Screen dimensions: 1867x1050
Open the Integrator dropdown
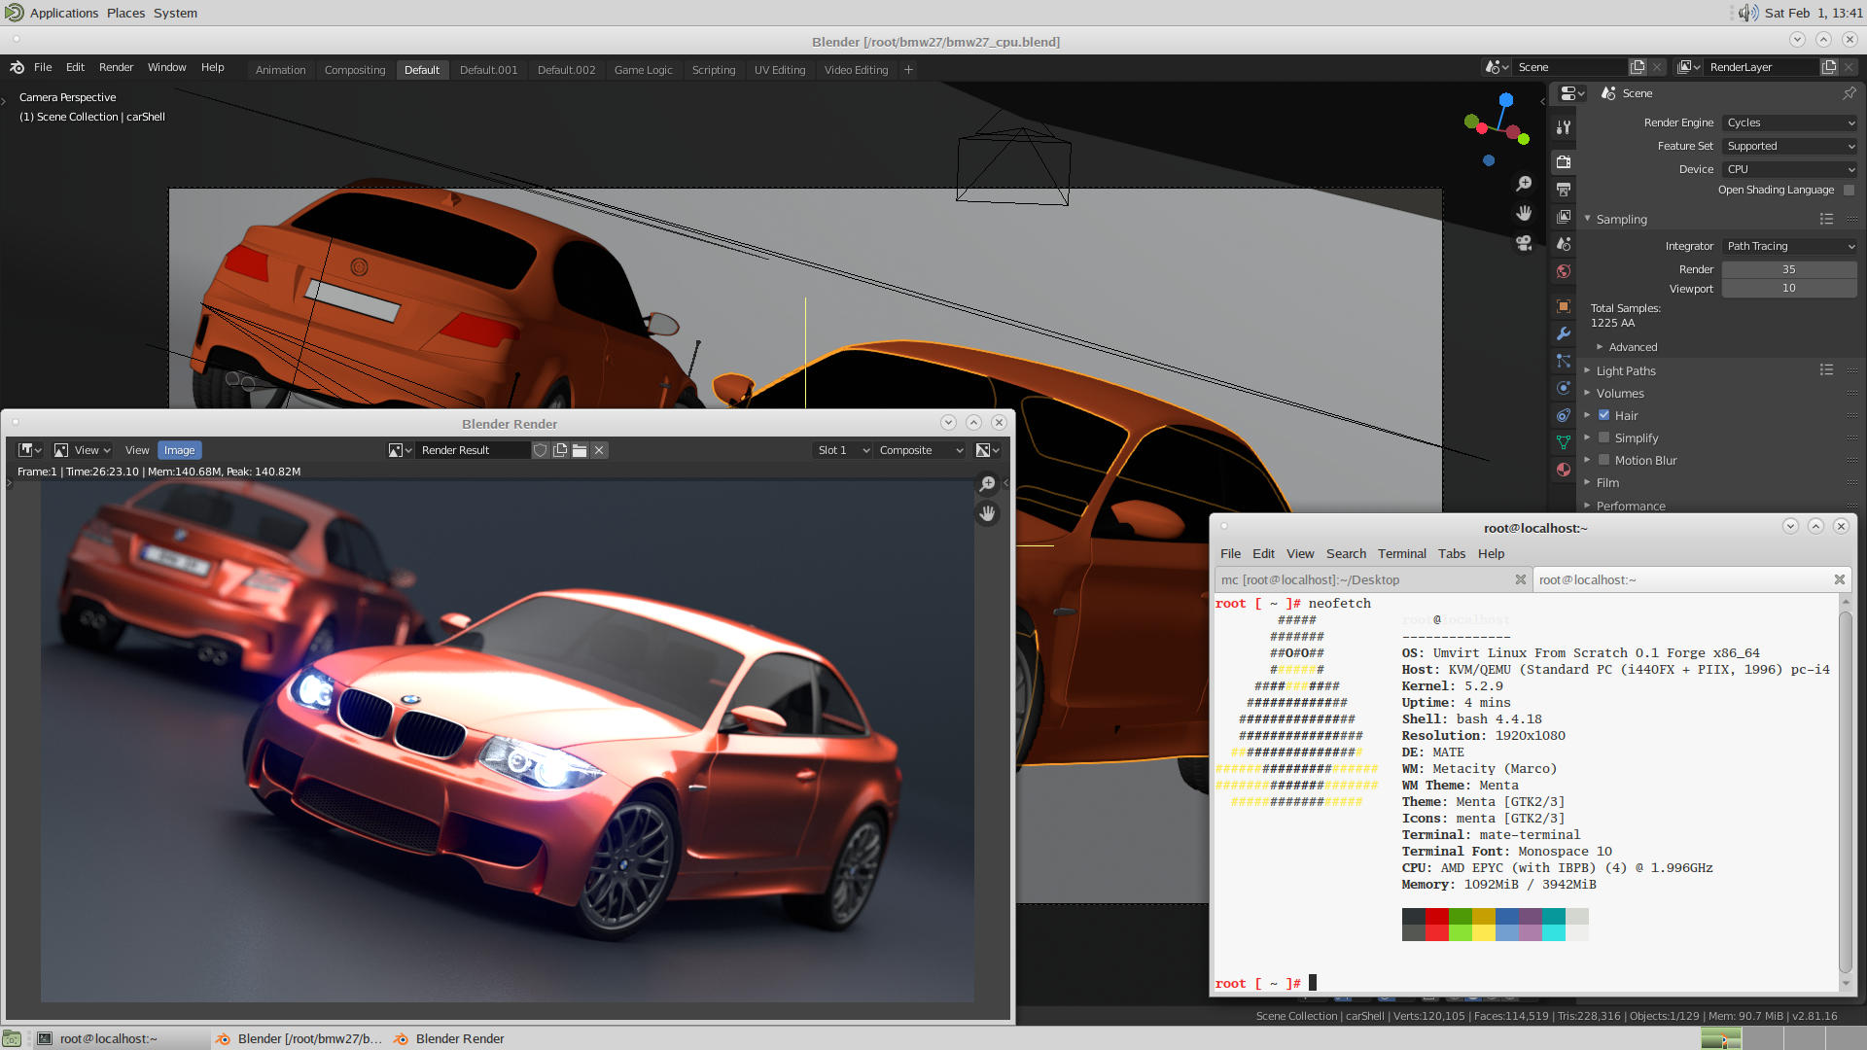(1789, 246)
